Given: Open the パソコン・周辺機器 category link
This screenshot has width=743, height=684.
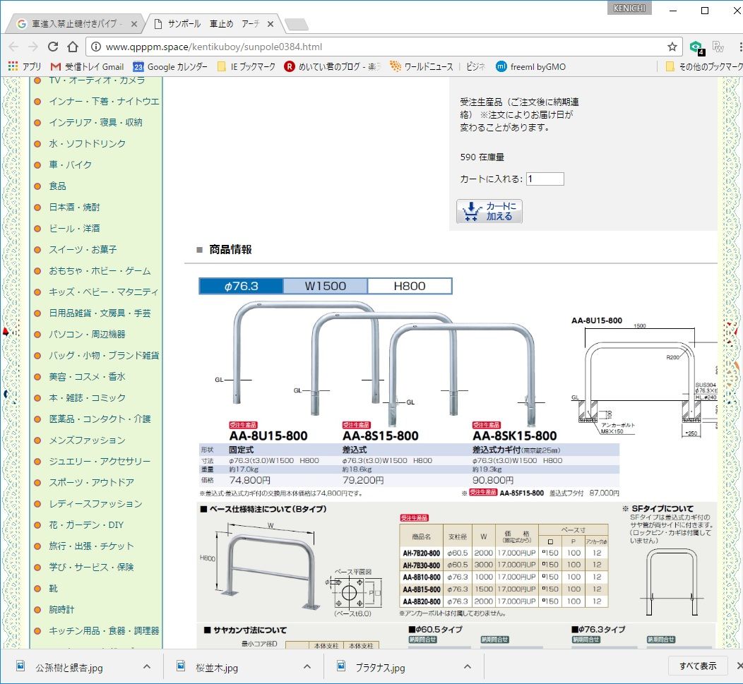Looking at the screenshot, I should coord(87,334).
